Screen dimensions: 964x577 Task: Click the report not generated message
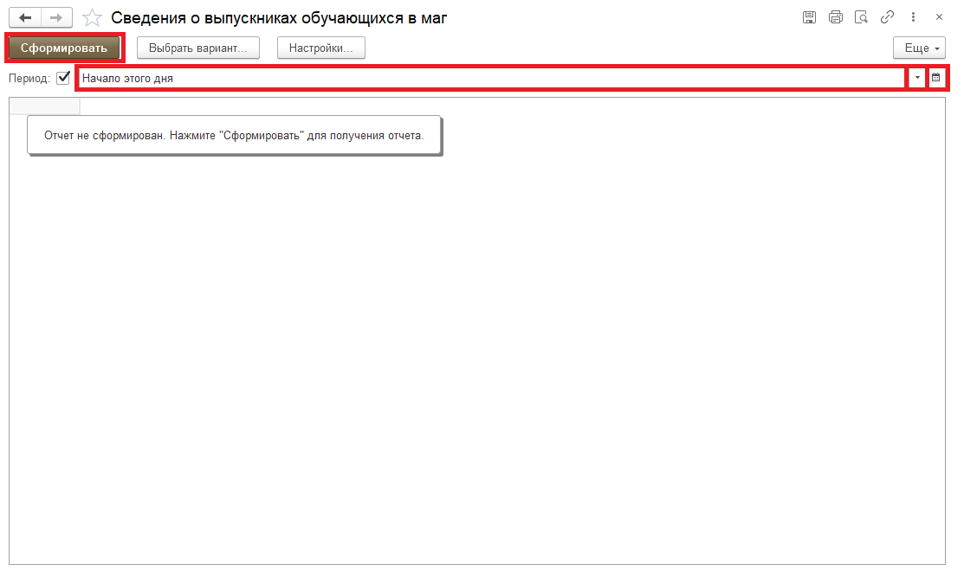click(x=234, y=136)
